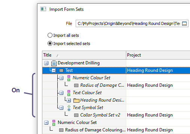Collapse the Development Drilling node

click(x=46, y=63)
